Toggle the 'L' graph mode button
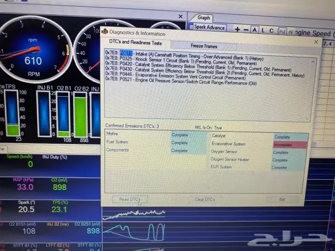335x251 pixels. [x=263, y=30]
